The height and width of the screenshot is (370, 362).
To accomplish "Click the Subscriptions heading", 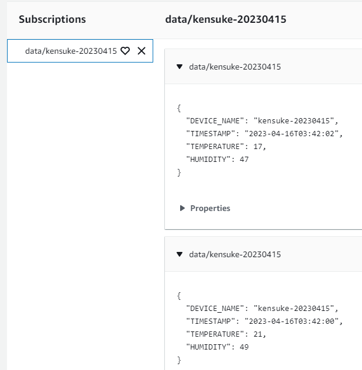I will [x=52, y=19].
